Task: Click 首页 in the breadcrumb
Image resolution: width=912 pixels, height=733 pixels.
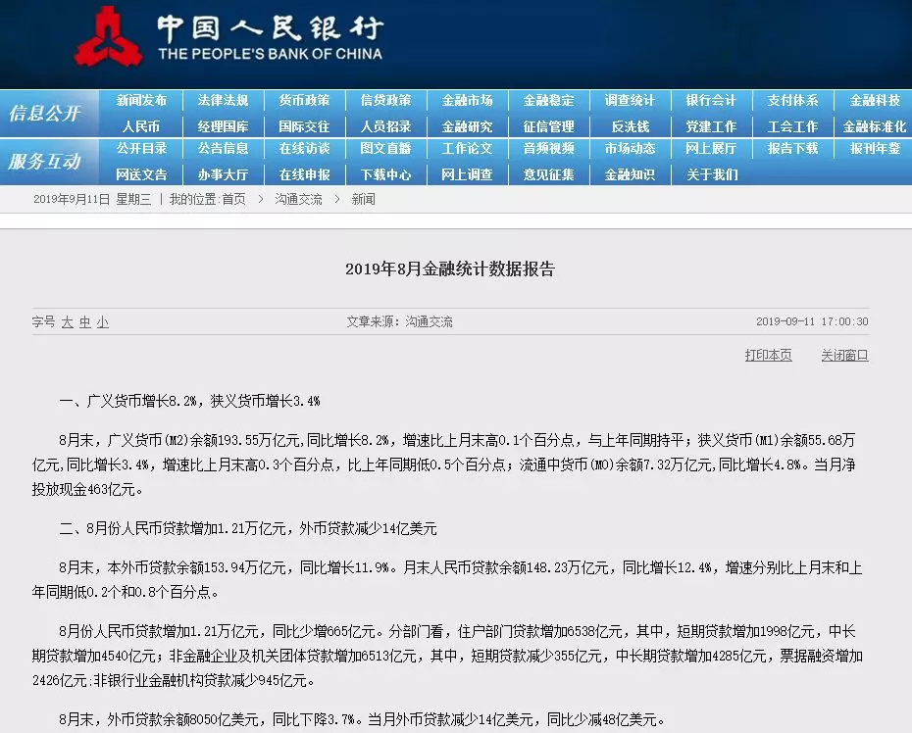Action: tap(233, 199)
